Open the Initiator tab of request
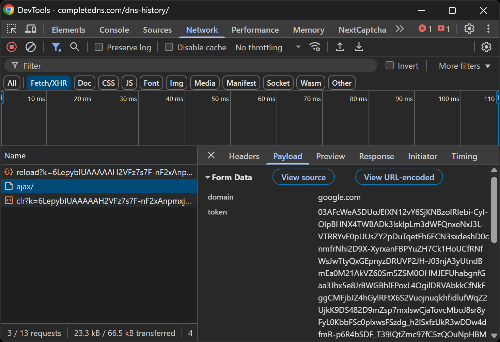 423,156
